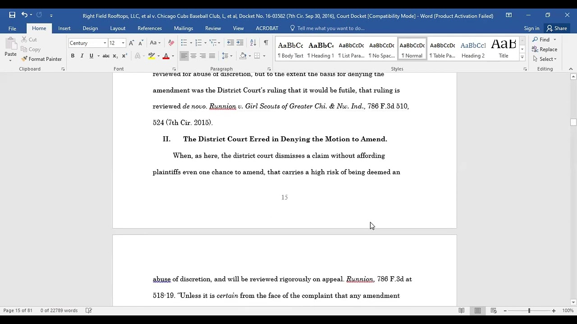The height and width of the screenshot is (324, 577).
Task: Click the vertical scrollbar thumb
Action: pyautogui.click(x=573, y=122)
